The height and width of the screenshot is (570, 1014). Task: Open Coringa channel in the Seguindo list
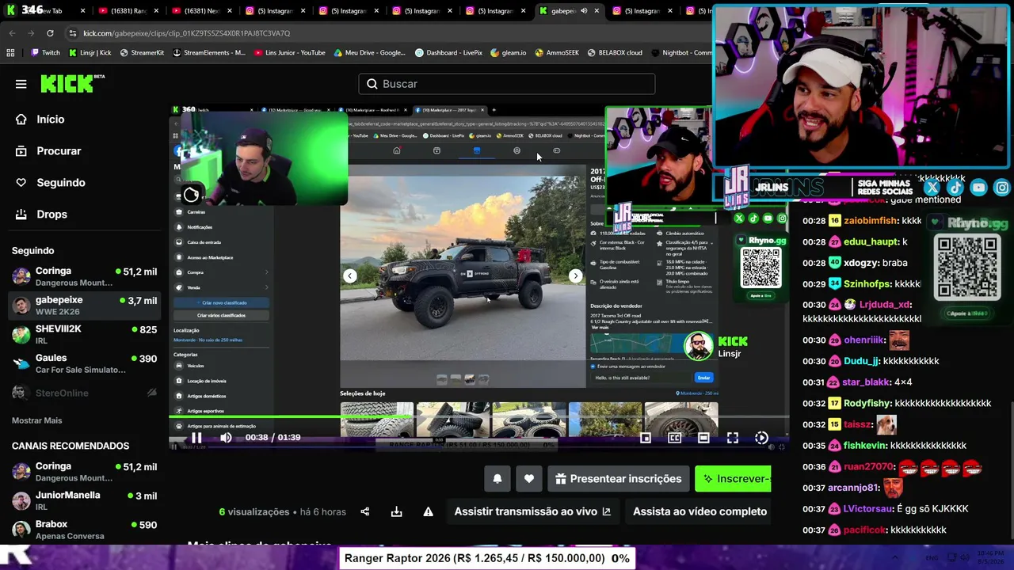[x=84, y=276]
